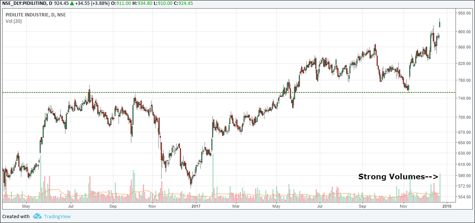This screenshot has height=223, width=475.
Task: Click the 700.00 price axis label
Action: click(464, 117)
